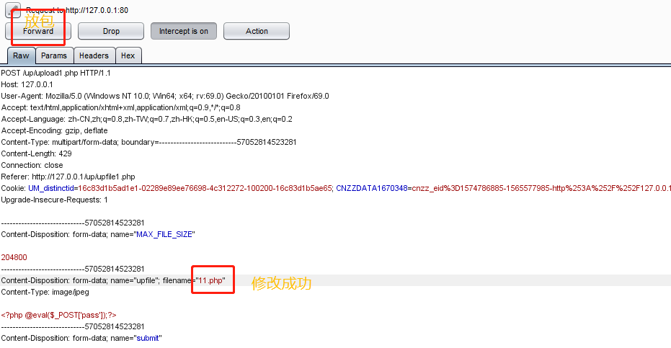
Task: Click the Connection: close line
Action: coord(32,165)
